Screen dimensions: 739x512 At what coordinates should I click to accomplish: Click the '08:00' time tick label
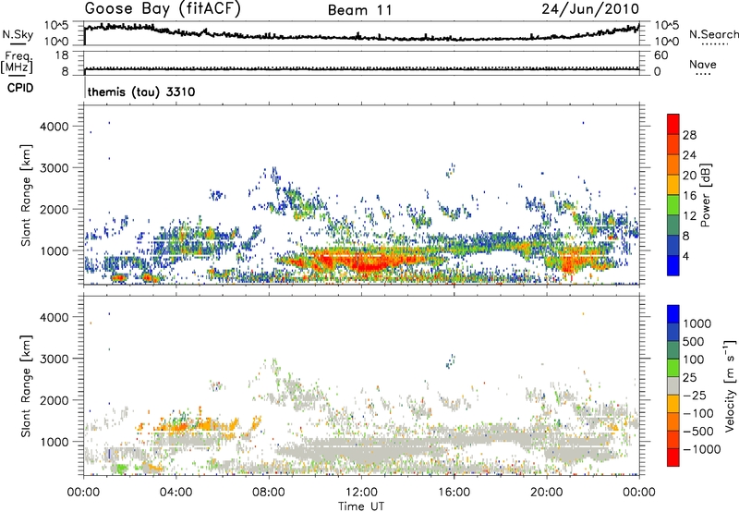click(x=269, y=493)
